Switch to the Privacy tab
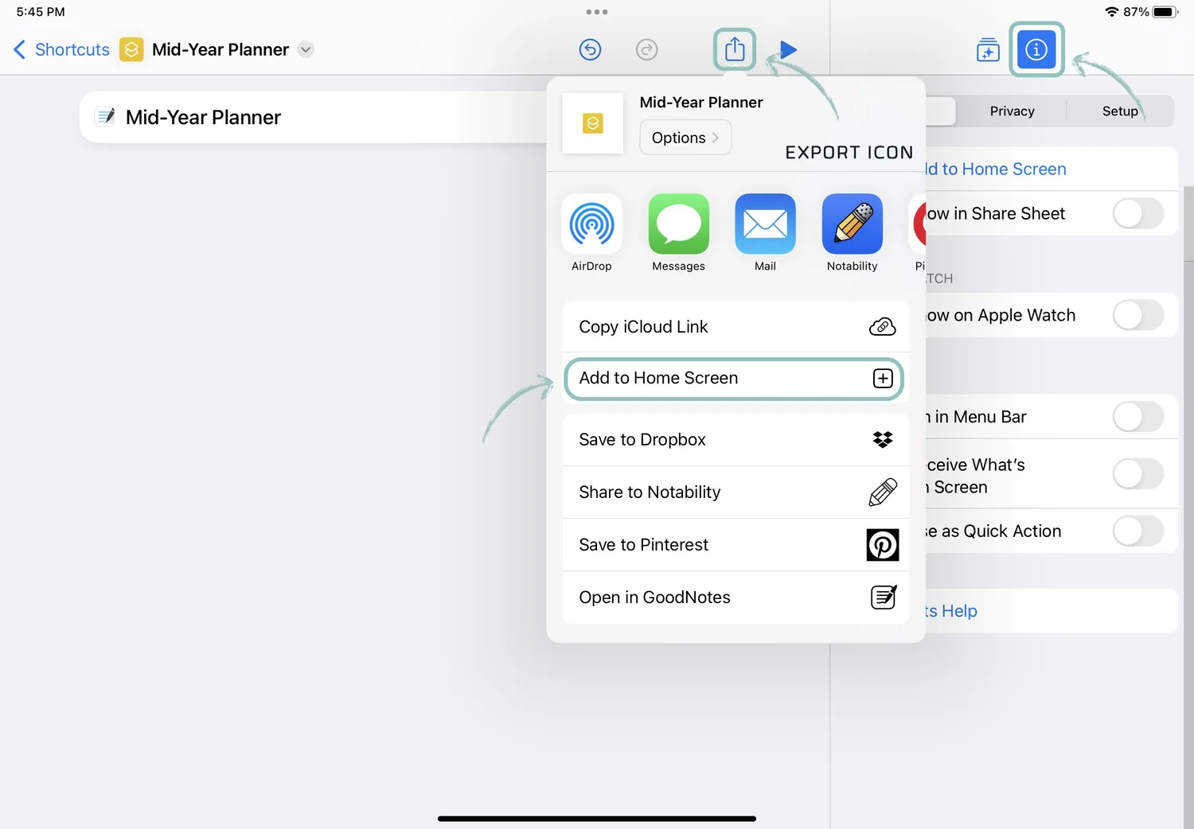The width and height of the screenshot is (1194, 829). [1012, 111]
